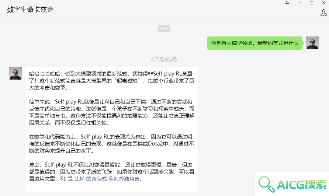Open link RL 是 LLM 的新范式 @海外独角兽
This screenshot has height=196, width=329.
point(100,179)
